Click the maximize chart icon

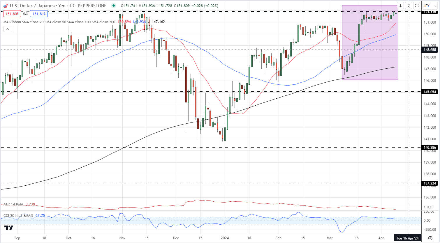(x=417, y=6)
